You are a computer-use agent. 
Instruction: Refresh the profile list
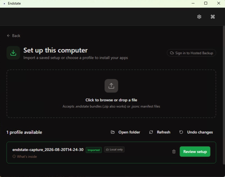[x=160, y=132]
